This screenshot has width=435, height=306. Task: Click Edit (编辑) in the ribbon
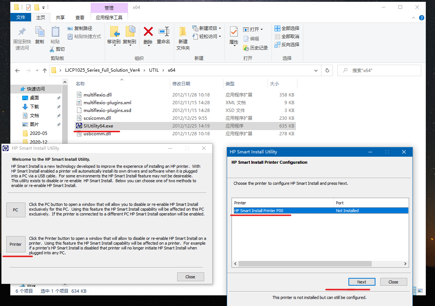pyautogui.click(x=252, y=38)
